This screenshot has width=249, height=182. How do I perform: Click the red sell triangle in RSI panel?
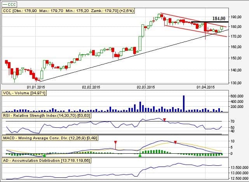pyautogui.click(x=164, y=120)
